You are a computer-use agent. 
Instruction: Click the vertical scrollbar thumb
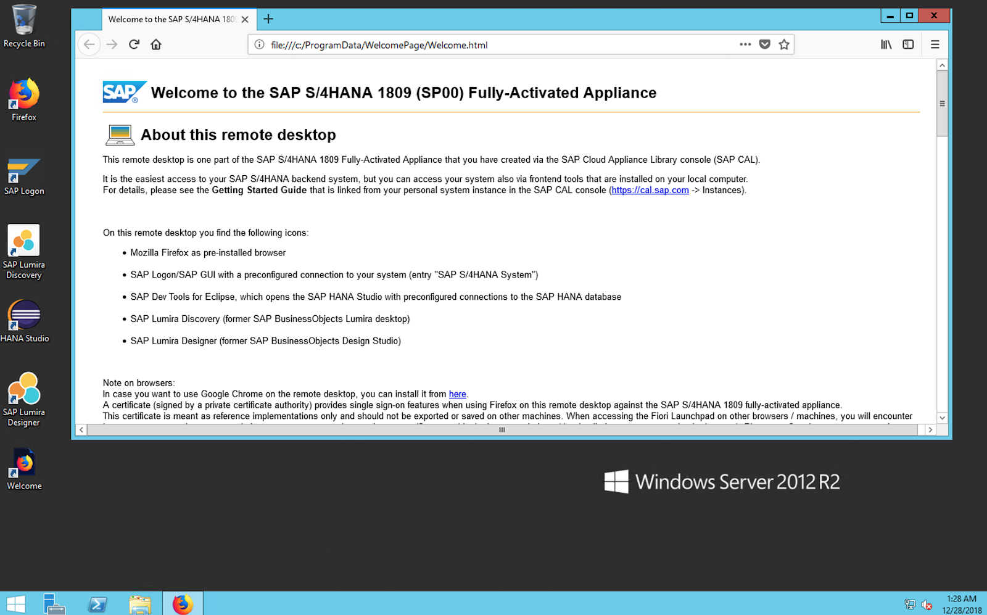point(942,104)
